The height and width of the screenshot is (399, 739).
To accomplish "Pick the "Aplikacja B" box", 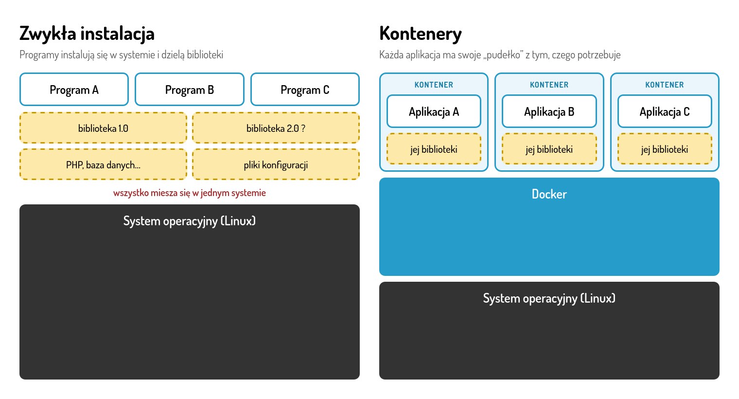I will [549, 111].
